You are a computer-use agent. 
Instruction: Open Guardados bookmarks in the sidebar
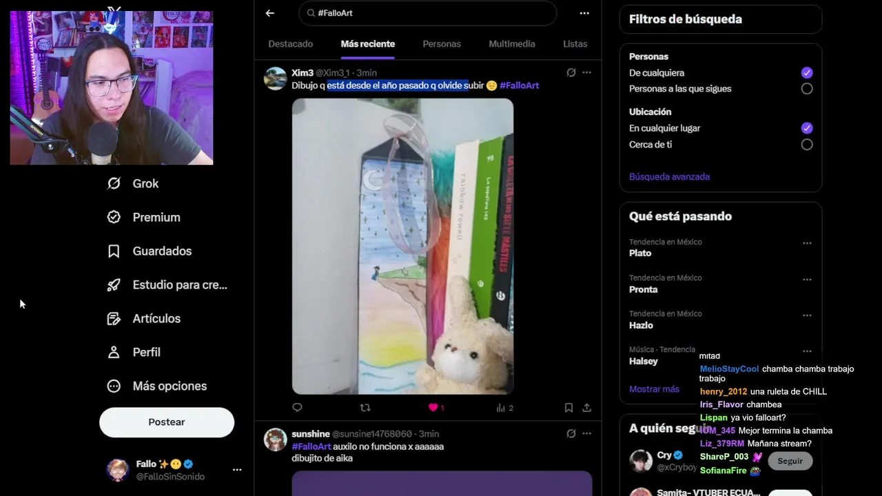point(149,251)
